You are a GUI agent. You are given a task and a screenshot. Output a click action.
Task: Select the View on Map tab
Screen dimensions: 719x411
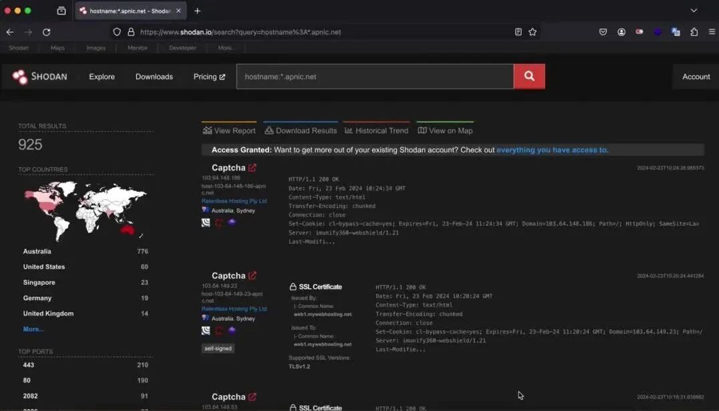click(445, 131)
